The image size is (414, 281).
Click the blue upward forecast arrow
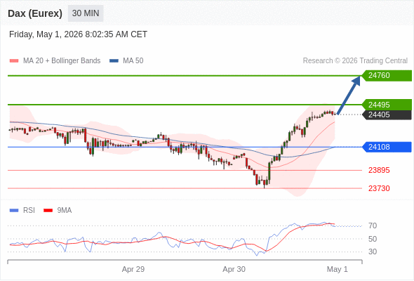[x=349, y=95]
